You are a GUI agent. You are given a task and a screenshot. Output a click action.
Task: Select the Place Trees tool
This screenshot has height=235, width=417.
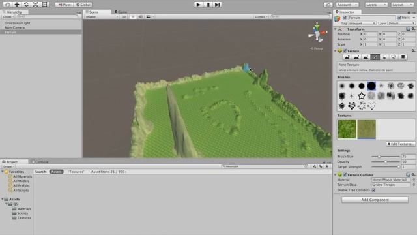(x=384, y=57)
